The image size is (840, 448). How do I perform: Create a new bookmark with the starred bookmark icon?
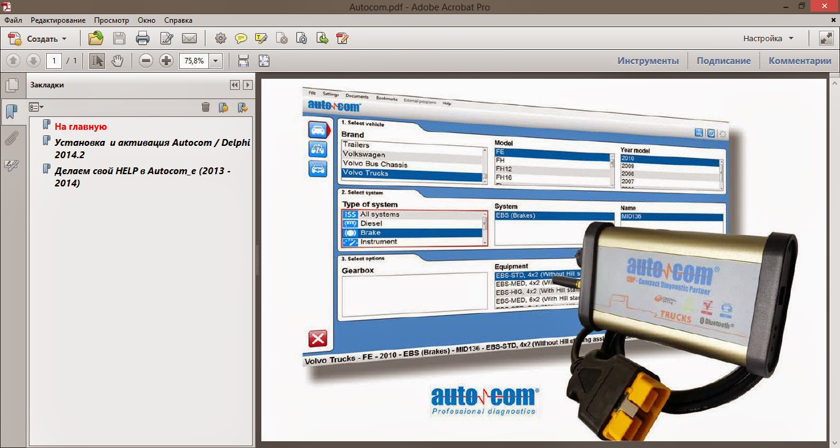[224, 107]
